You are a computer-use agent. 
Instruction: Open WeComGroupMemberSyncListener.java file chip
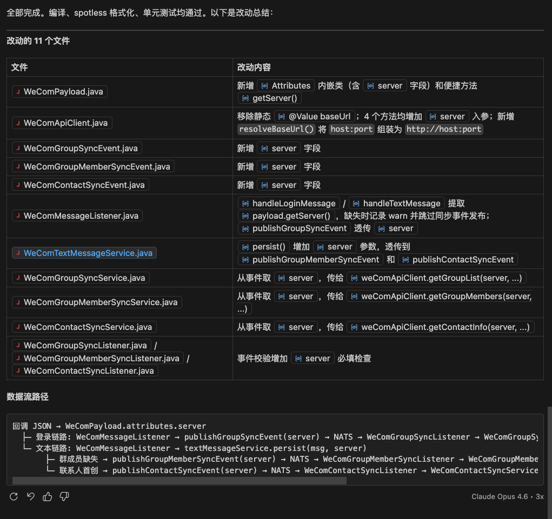[98, 358]
